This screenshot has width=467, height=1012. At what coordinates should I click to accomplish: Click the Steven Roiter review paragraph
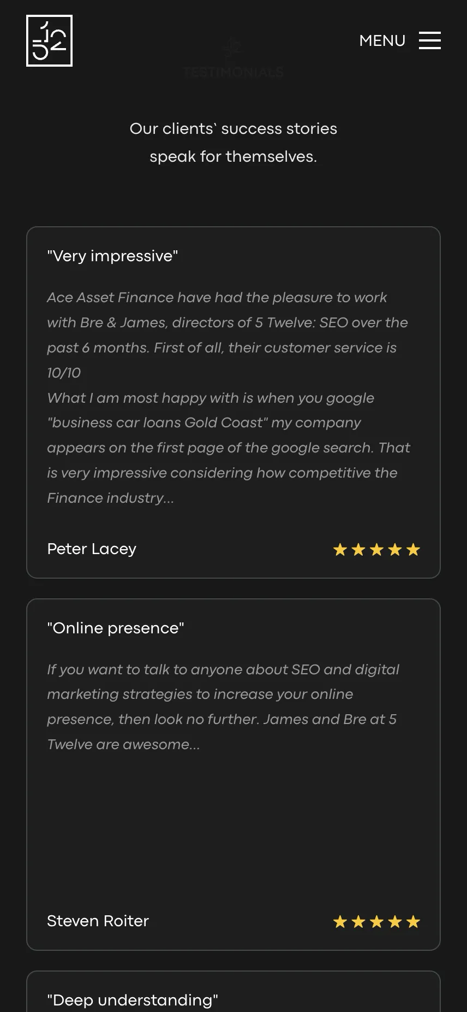(224, 707)
